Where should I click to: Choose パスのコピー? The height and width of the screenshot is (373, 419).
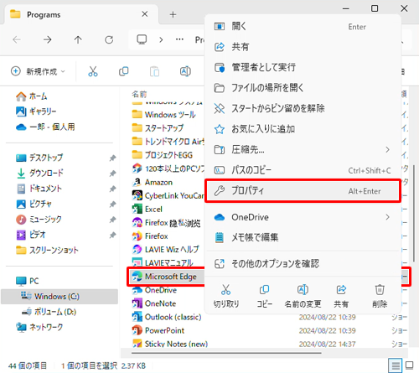[x=303, y=170]
